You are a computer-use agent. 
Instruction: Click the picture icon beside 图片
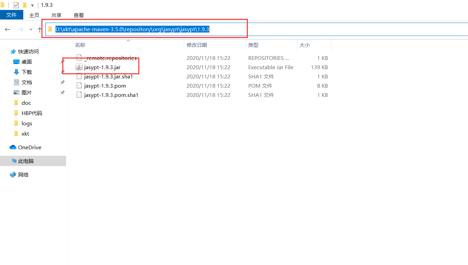click(x=16, y=92)
